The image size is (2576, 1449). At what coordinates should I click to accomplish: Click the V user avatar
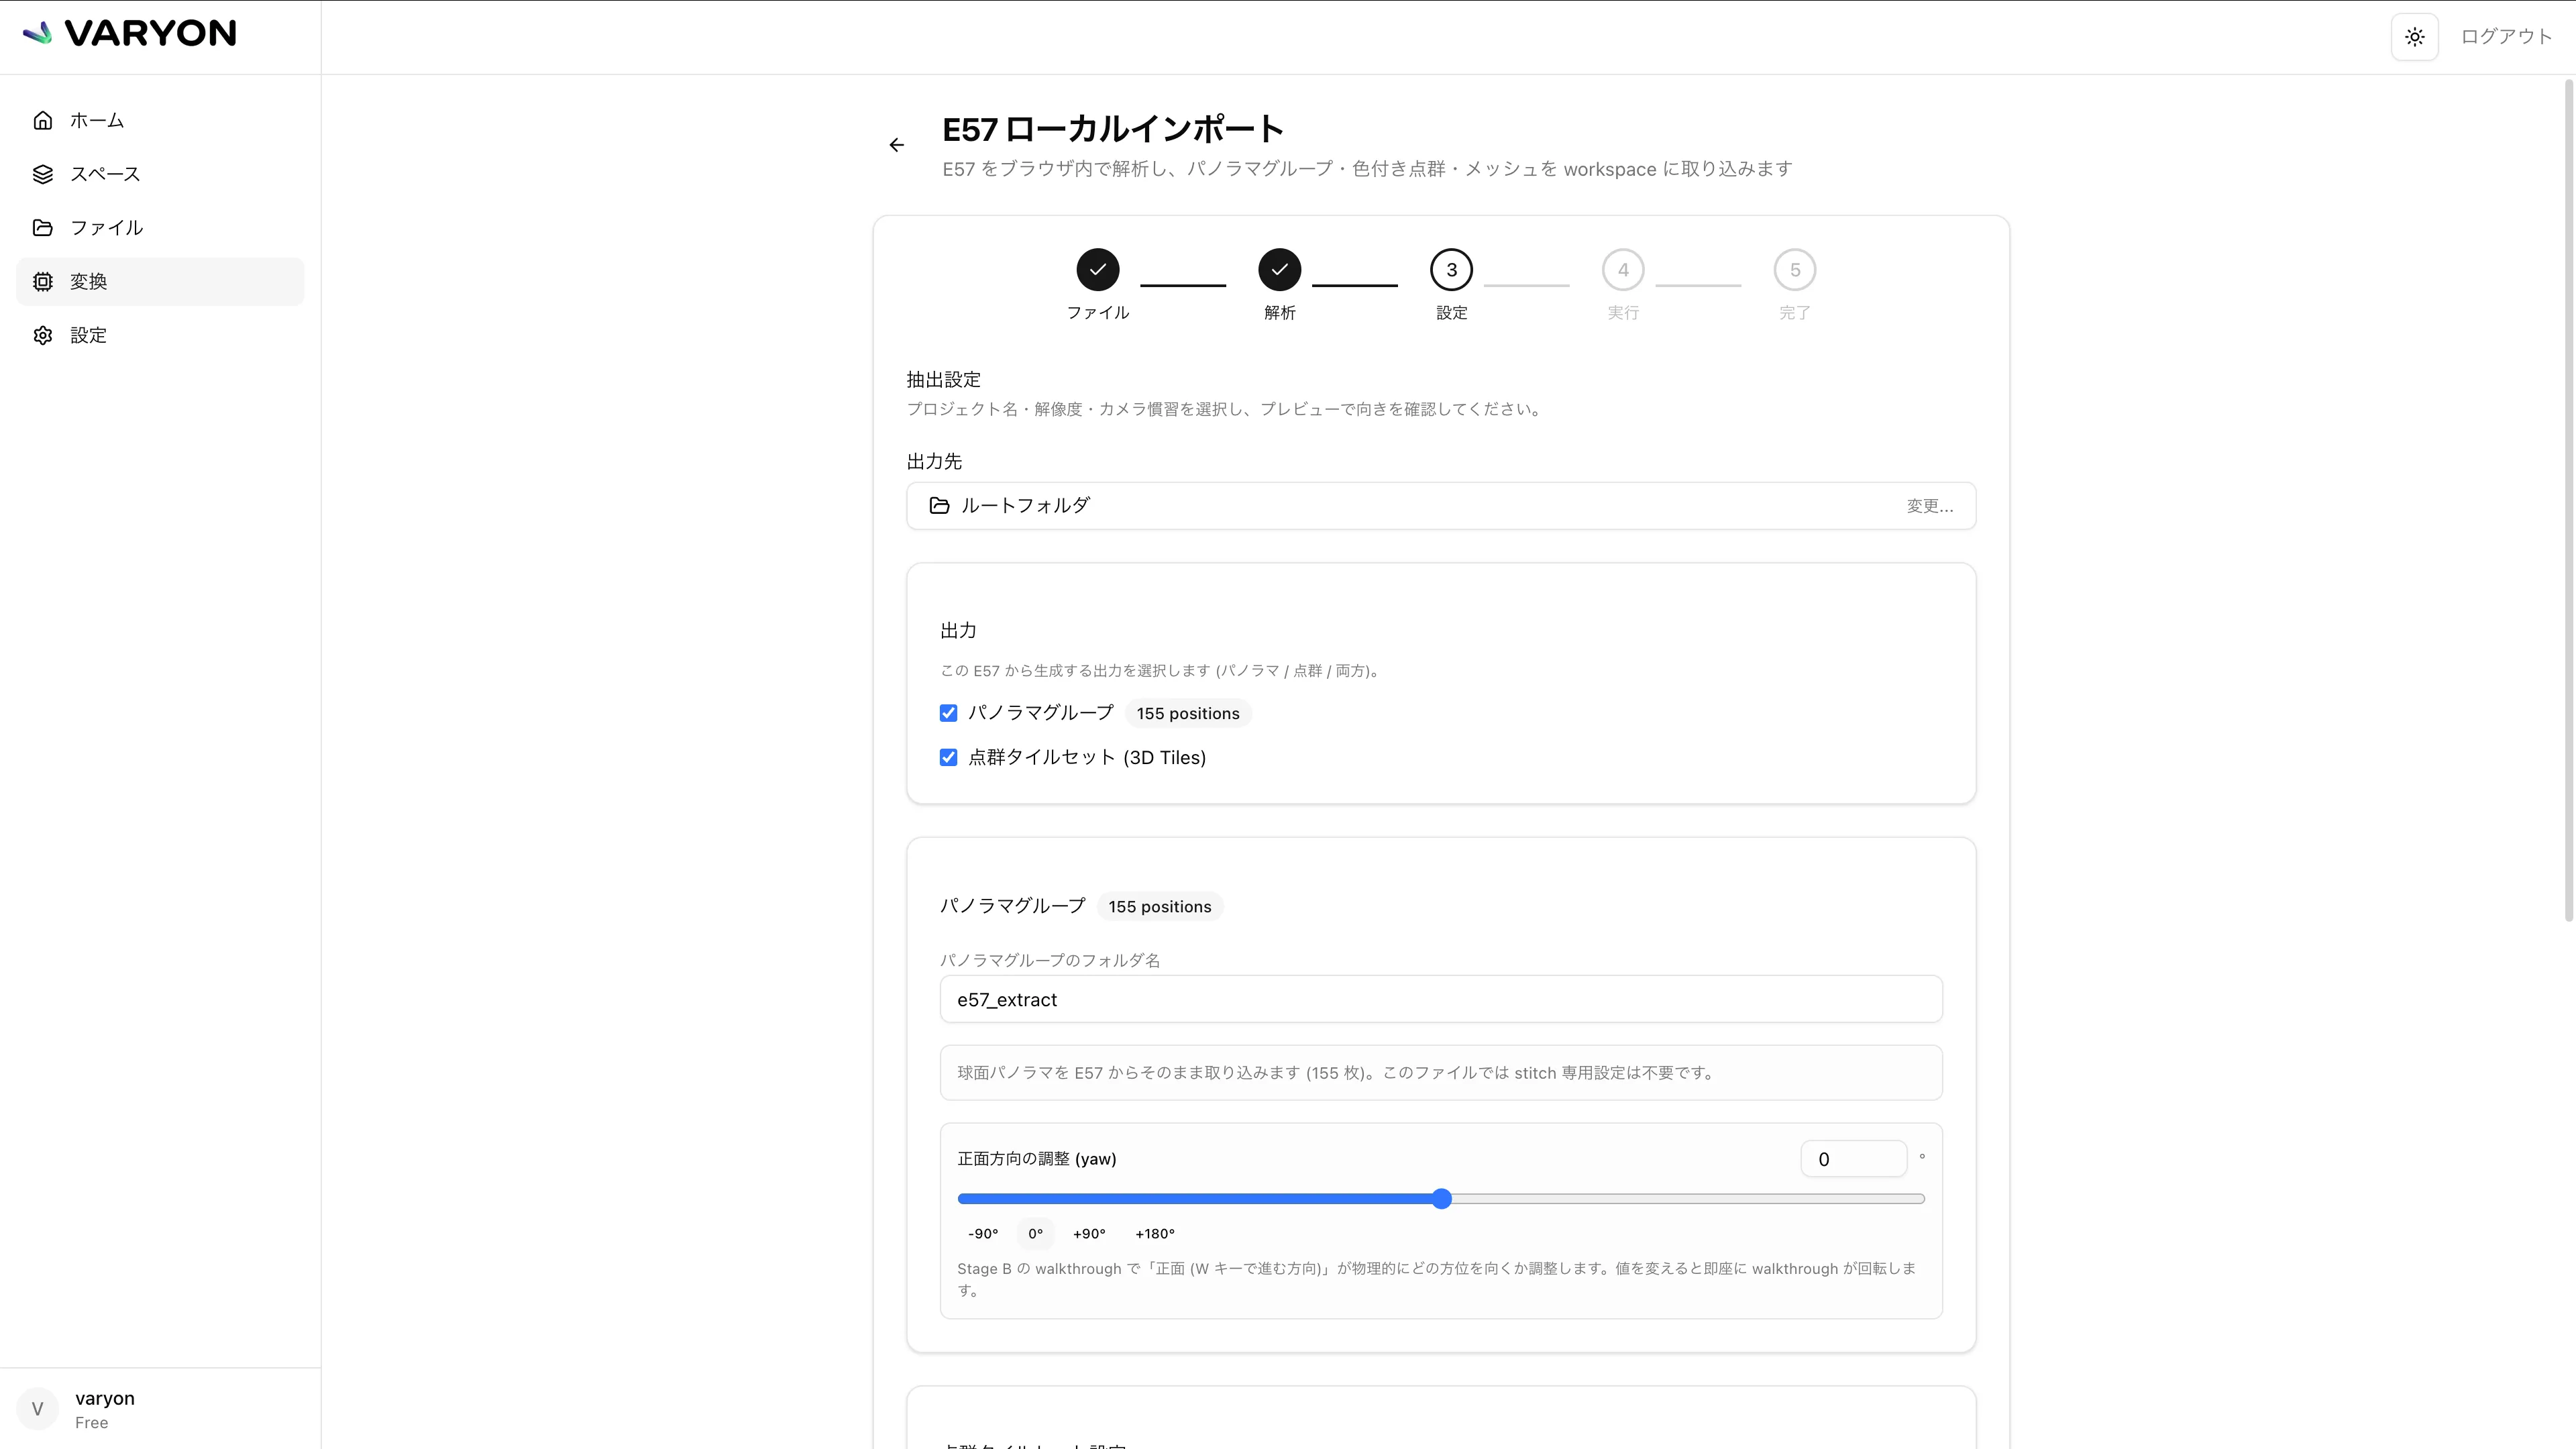[38, 1409]
